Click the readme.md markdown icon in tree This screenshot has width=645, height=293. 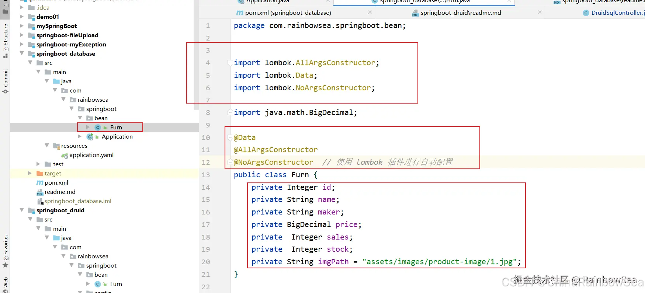pyautogui.click(x=40, y=192)
